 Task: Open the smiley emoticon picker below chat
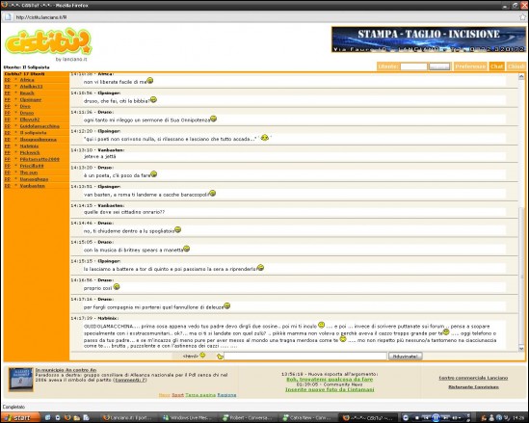pos(202,355)
